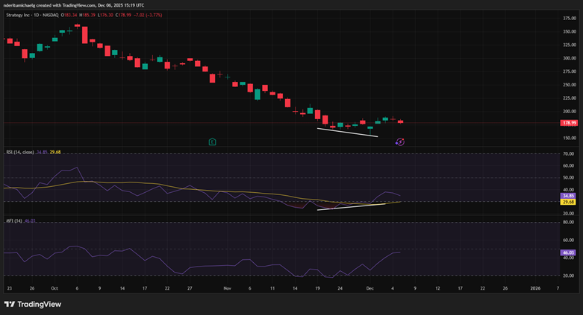Click the yellow 29.68 RSI average tag
Screen dimensions: 583x315
pos(569,202)
